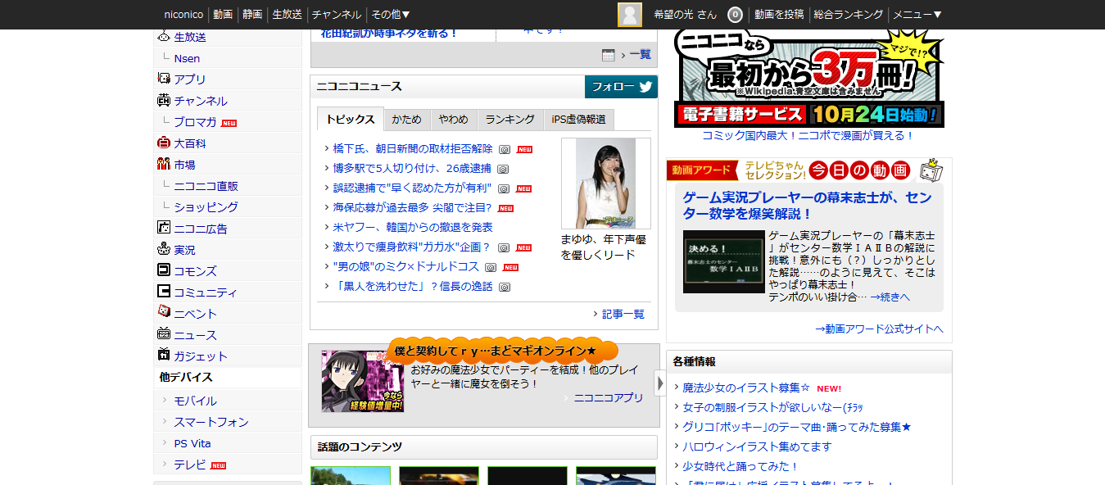The height and width of the screenshot is (485, 1105).
Task: Click the notification count badge
Action: pos(735,15)
